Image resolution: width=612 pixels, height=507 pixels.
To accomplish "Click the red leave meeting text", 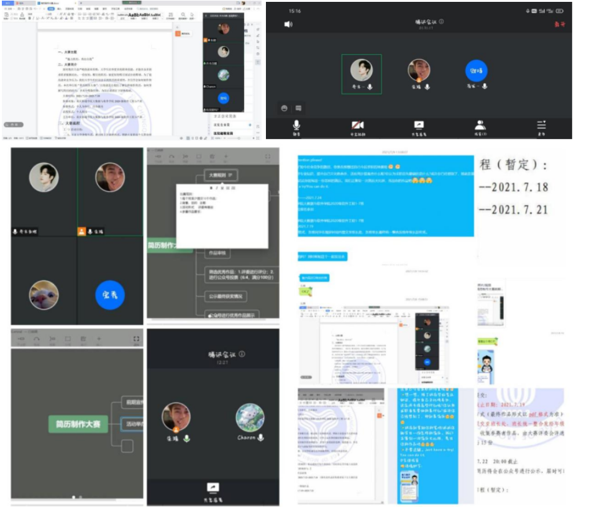I will [x=559, y=24].
